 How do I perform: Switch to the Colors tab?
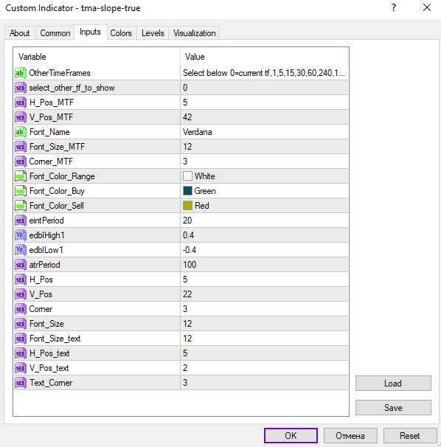tap(121, 33)
